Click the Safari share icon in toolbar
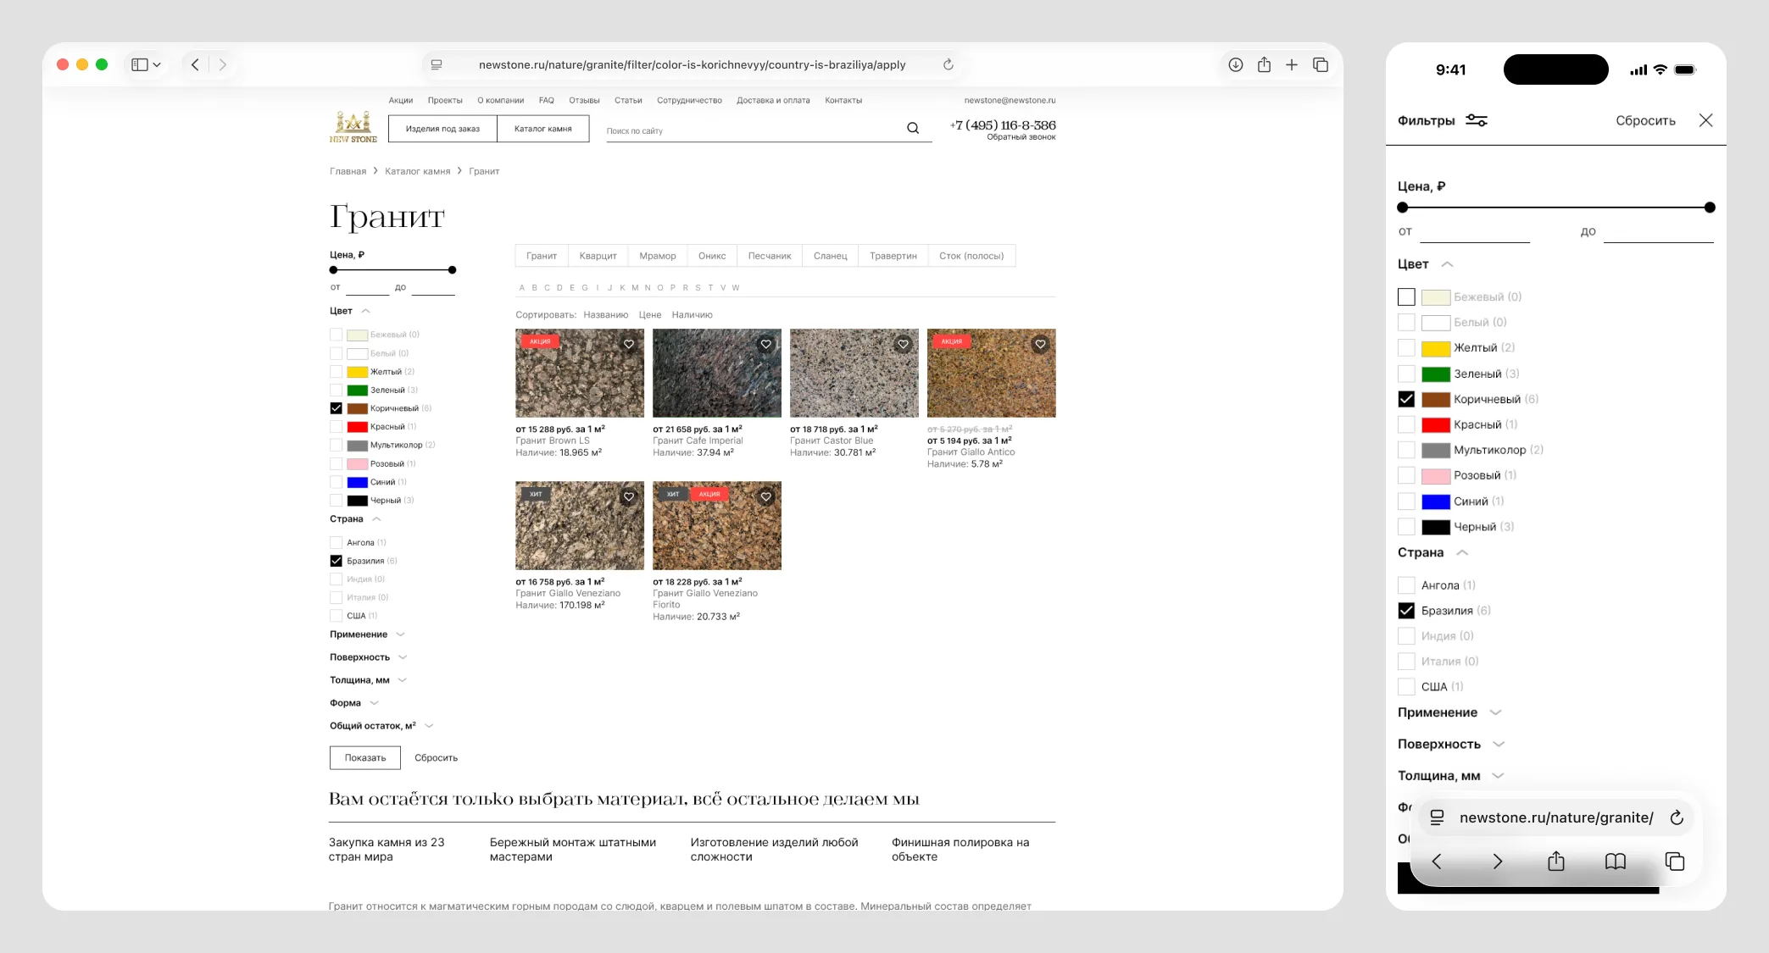Viewport: 1769px width, 953px height. (1263, 64)
